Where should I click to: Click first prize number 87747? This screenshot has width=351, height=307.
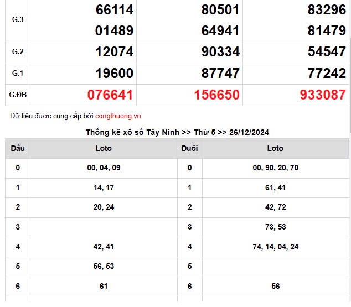pyautogui.click(x=220, y=74)
